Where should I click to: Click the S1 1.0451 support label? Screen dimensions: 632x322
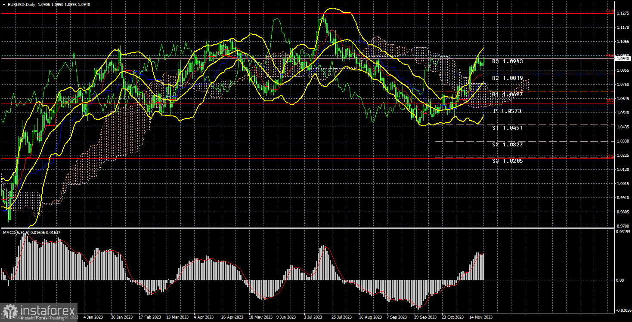tap(508, 128)
